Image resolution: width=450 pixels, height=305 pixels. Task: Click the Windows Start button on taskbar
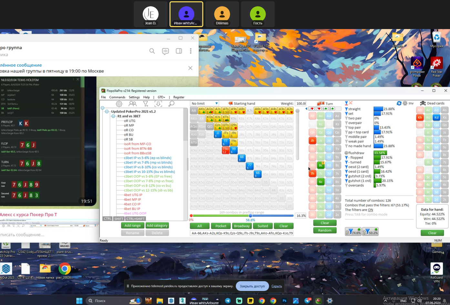click(x=79, y=300)
